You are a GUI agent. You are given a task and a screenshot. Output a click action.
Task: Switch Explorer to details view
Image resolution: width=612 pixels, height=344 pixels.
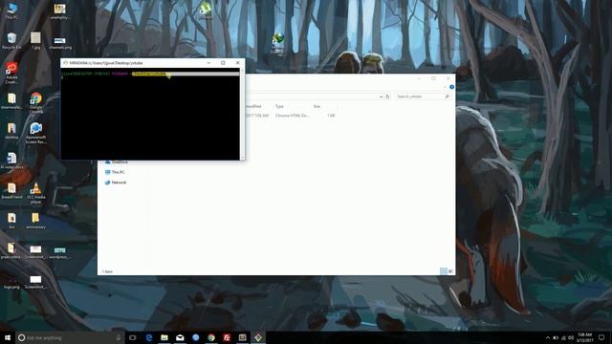click(x=444, y=271)
